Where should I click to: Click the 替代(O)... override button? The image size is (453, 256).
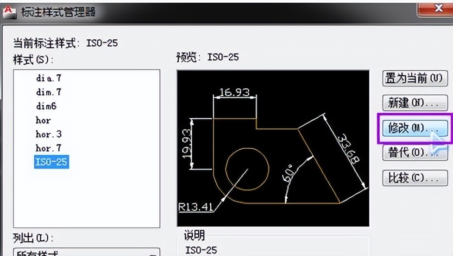pos(415,152)
